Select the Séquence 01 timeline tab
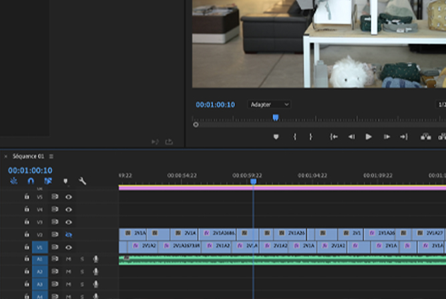 coord(27,156)
